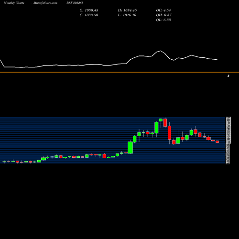Click the high value H: 1084.45

(x=127, y=11)
